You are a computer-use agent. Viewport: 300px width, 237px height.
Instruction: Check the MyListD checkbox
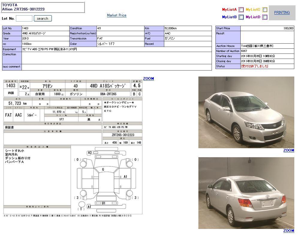tap(265, 17)
